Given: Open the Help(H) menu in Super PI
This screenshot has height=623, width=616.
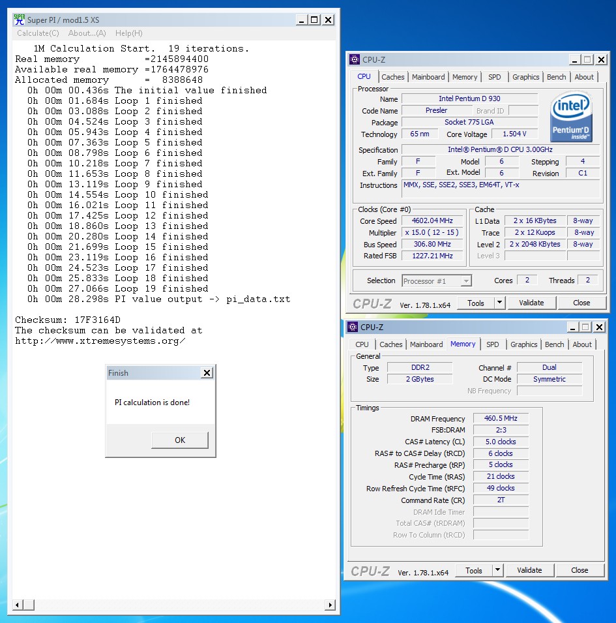Looking at the screenshot, I should coord(128,33).
